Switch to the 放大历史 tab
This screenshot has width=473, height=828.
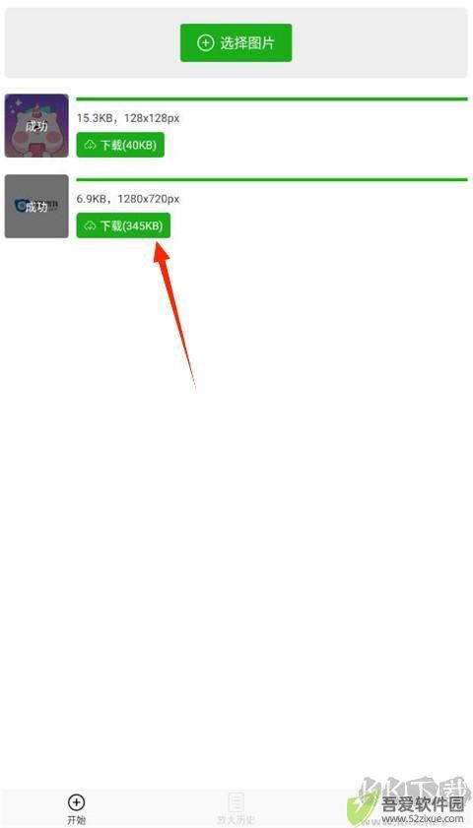pyautogui.click(x=236, y=809)
